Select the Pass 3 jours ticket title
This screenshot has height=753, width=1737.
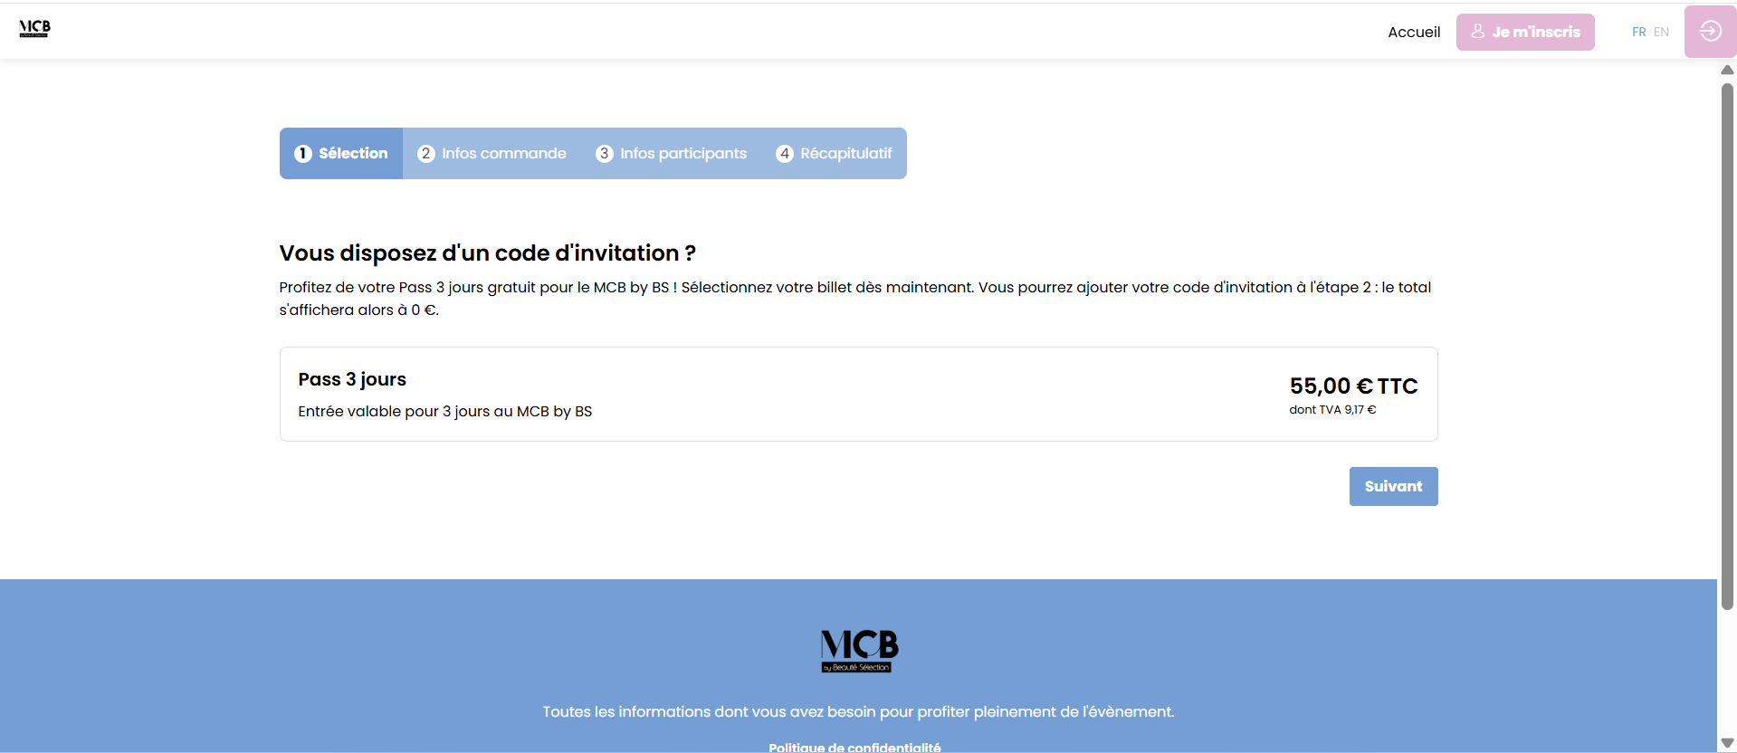coord(352,379)
